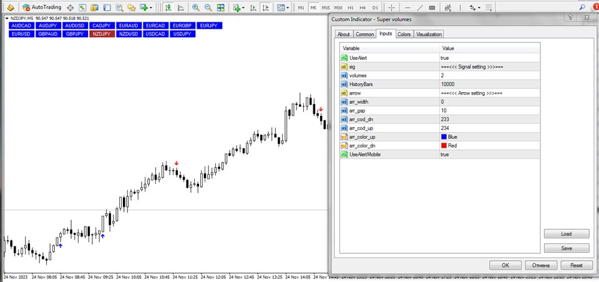Viewport: 599px width, 282px height.
Task: Open the notification icon with red badge
Action: 595,6
